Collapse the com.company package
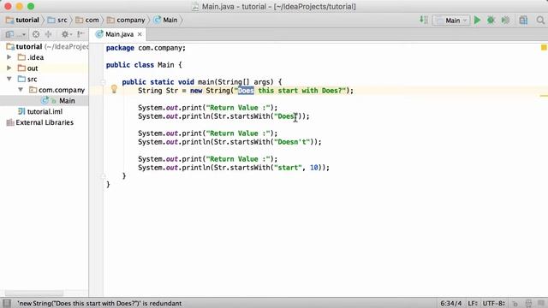548x308 pixels. click(21, 89)
